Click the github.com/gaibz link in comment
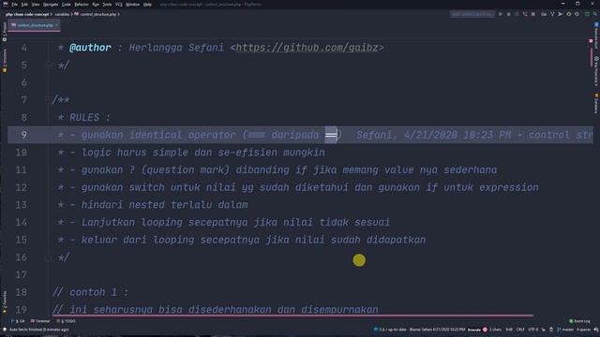The height and width of the screenshot is (337, 600). click(x=307, y=48)
